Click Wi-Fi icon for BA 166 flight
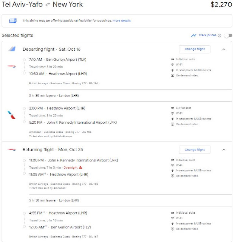The height and width of the screenshot is (242, 235). [172, 65]
